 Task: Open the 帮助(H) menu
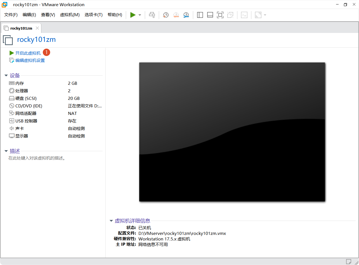point(115,15)
